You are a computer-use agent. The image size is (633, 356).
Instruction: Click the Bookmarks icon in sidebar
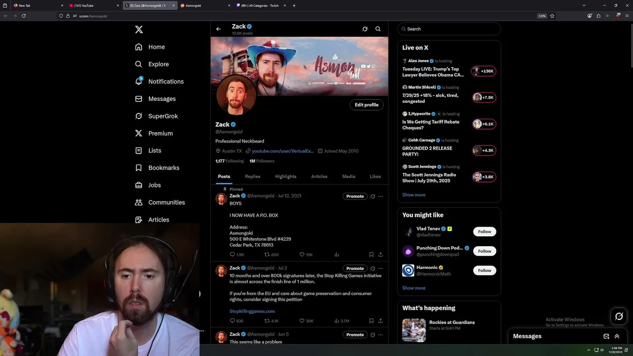pos(138,168)
